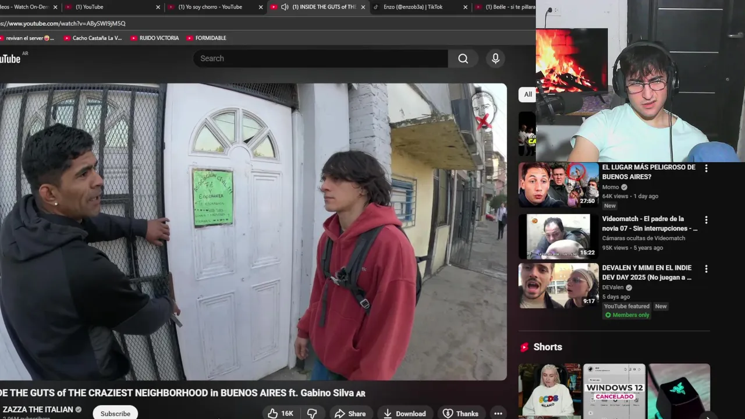Open Videomatch El padre de la novia thumbnail

coord(559,236)
